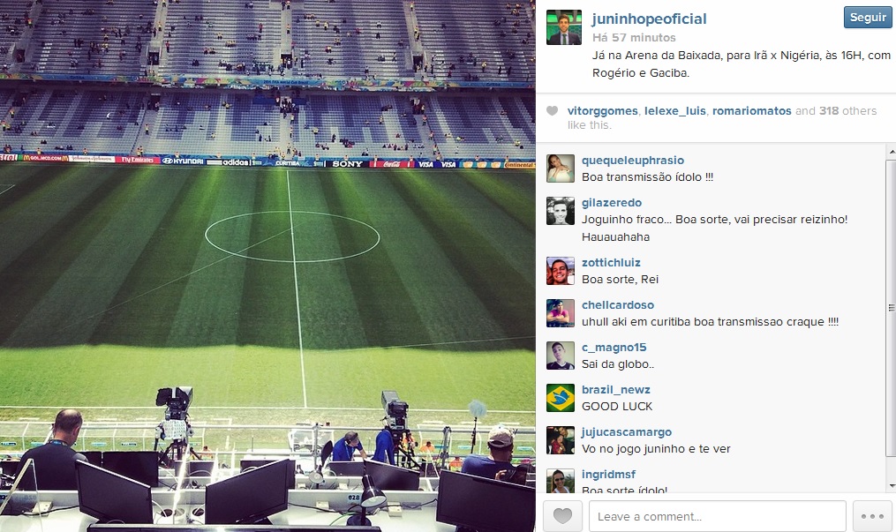Click the chellcardoso username

tap(618, 304)
